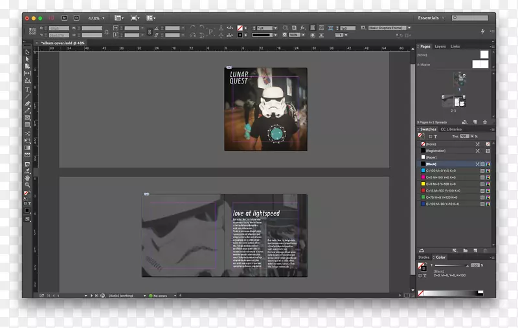Switch to the Links tab
The image size is (518, 328).
(x=455, y=47)
